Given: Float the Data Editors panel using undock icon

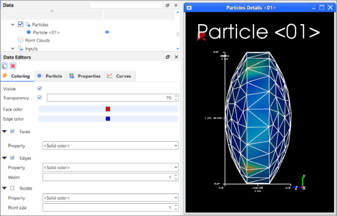Looking at the screenshot, I should [x=167, y=57].
